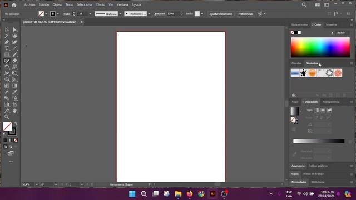The width and height of the screenshot is (356, 200).
Task: Select the Lasso tool
Action: (15, 36)
